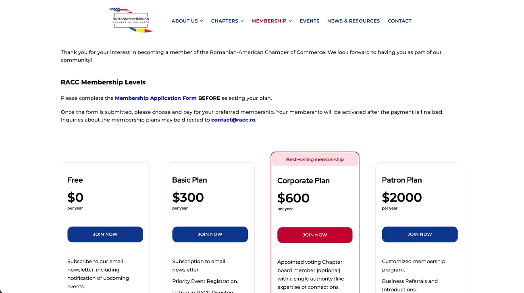Viewport: 524px width, 293px height.
Task: Select the About Us menu label
Action: tap(185, 21)
